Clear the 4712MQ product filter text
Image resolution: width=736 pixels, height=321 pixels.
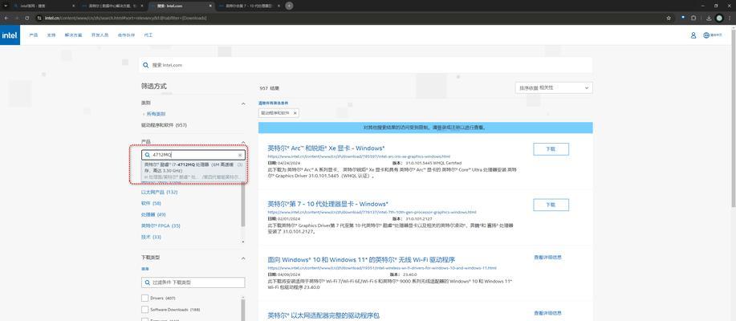coord(240,155)
